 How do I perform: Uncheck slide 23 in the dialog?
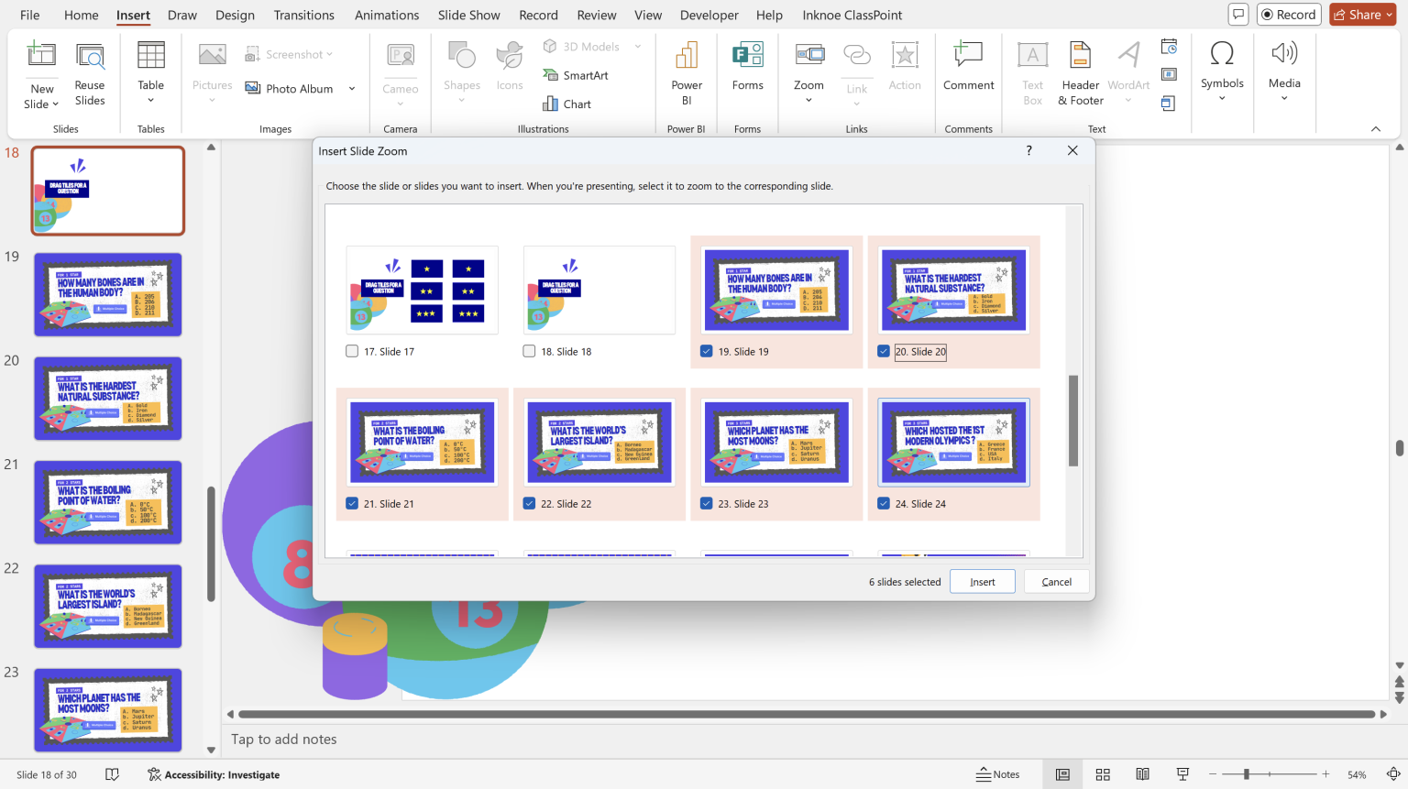[706, 503]
